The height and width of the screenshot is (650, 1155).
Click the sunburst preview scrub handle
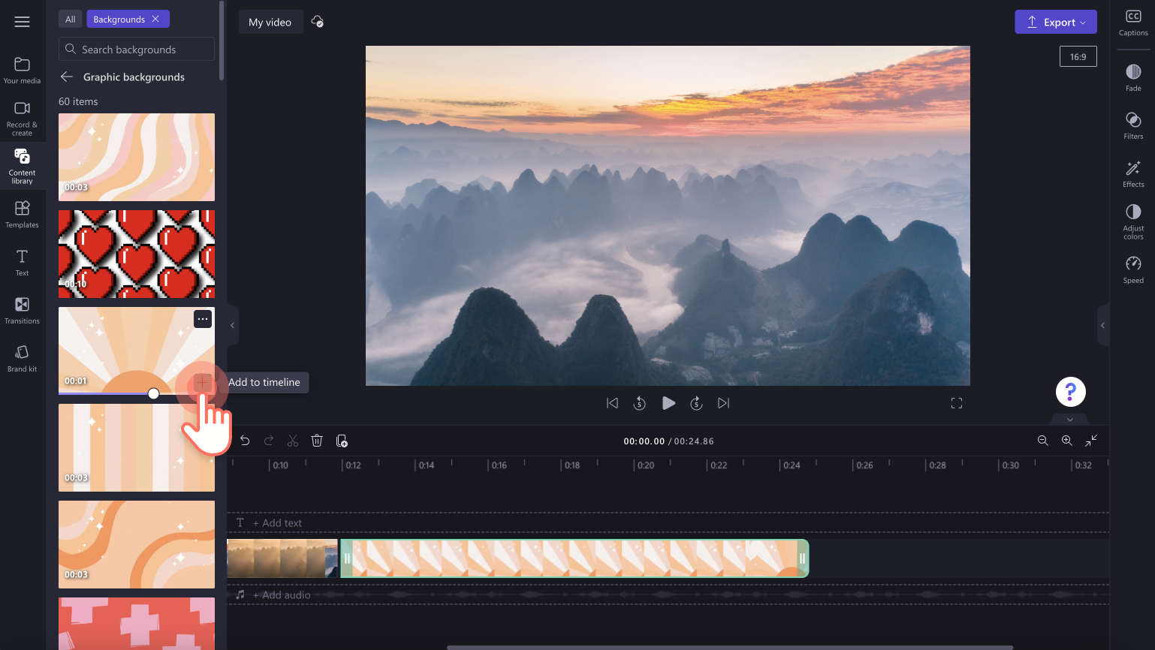(x=153, y=393)
